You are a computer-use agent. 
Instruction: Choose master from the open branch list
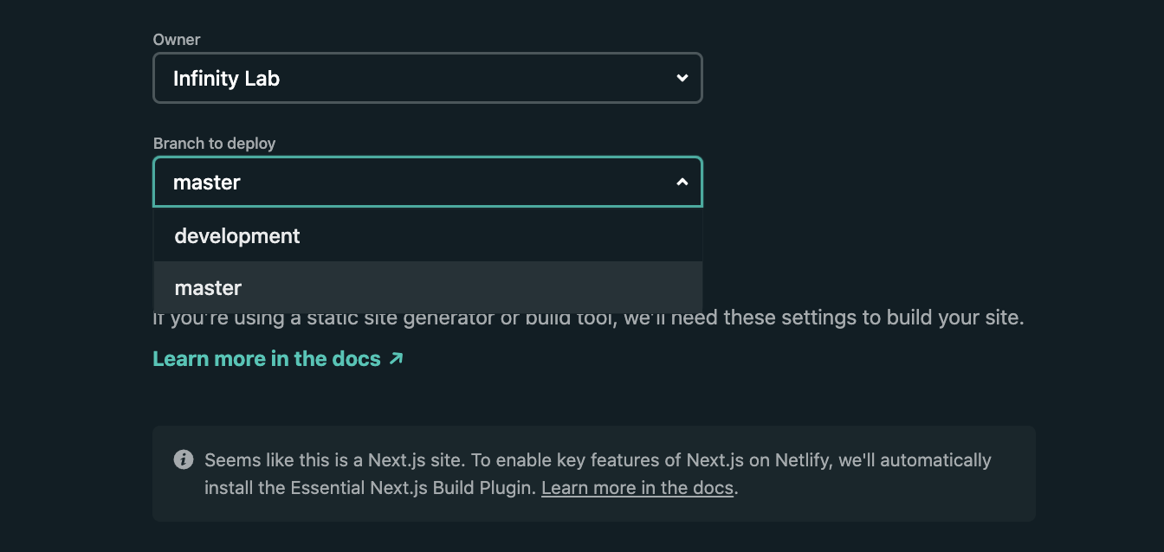pyautogui.click(x=208, y=288)
